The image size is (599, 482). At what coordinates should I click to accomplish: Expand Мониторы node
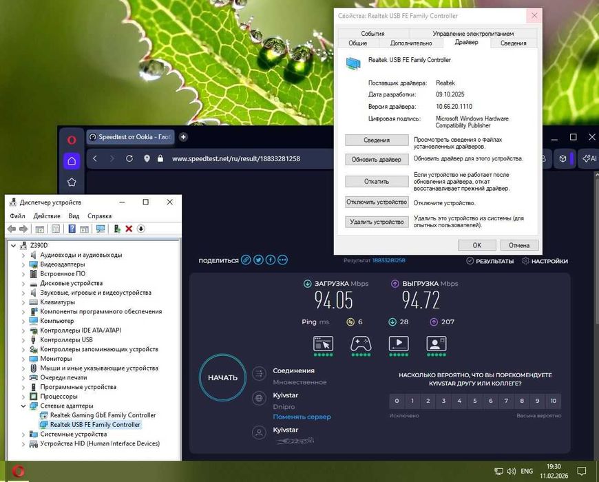pos(23,359)
